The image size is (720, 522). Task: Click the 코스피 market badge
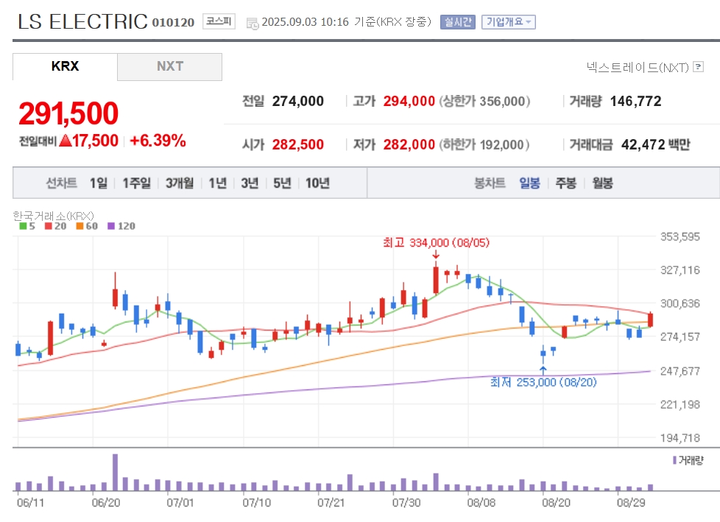coord(219,21)
